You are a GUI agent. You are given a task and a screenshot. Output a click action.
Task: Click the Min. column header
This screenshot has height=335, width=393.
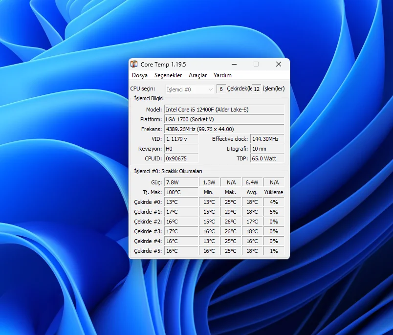coord(209,192)
